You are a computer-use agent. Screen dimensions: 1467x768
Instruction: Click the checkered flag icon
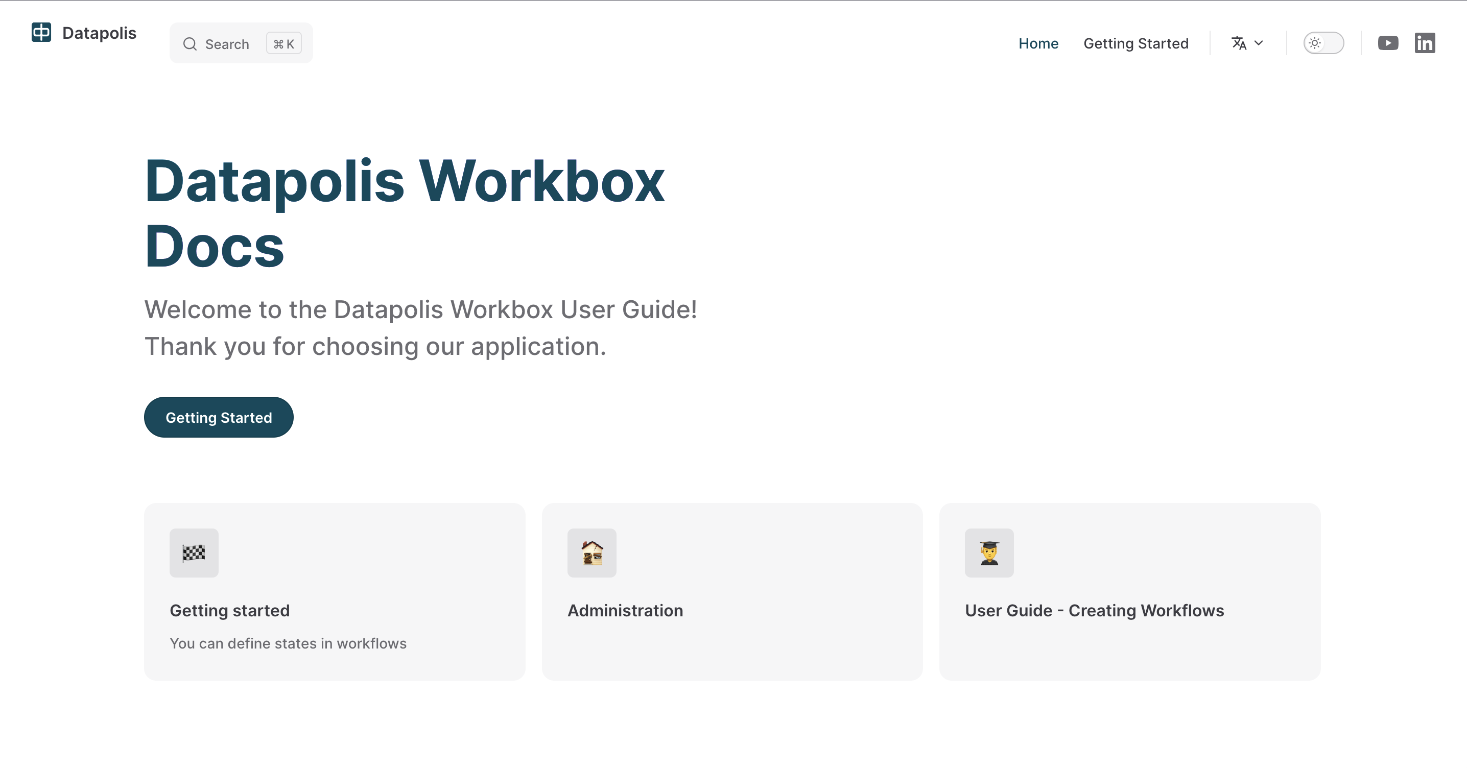tap(194, 552)
